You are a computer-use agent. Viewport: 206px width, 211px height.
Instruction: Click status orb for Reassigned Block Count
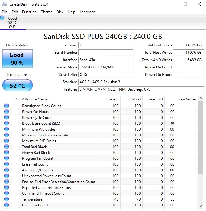[6, 106]
